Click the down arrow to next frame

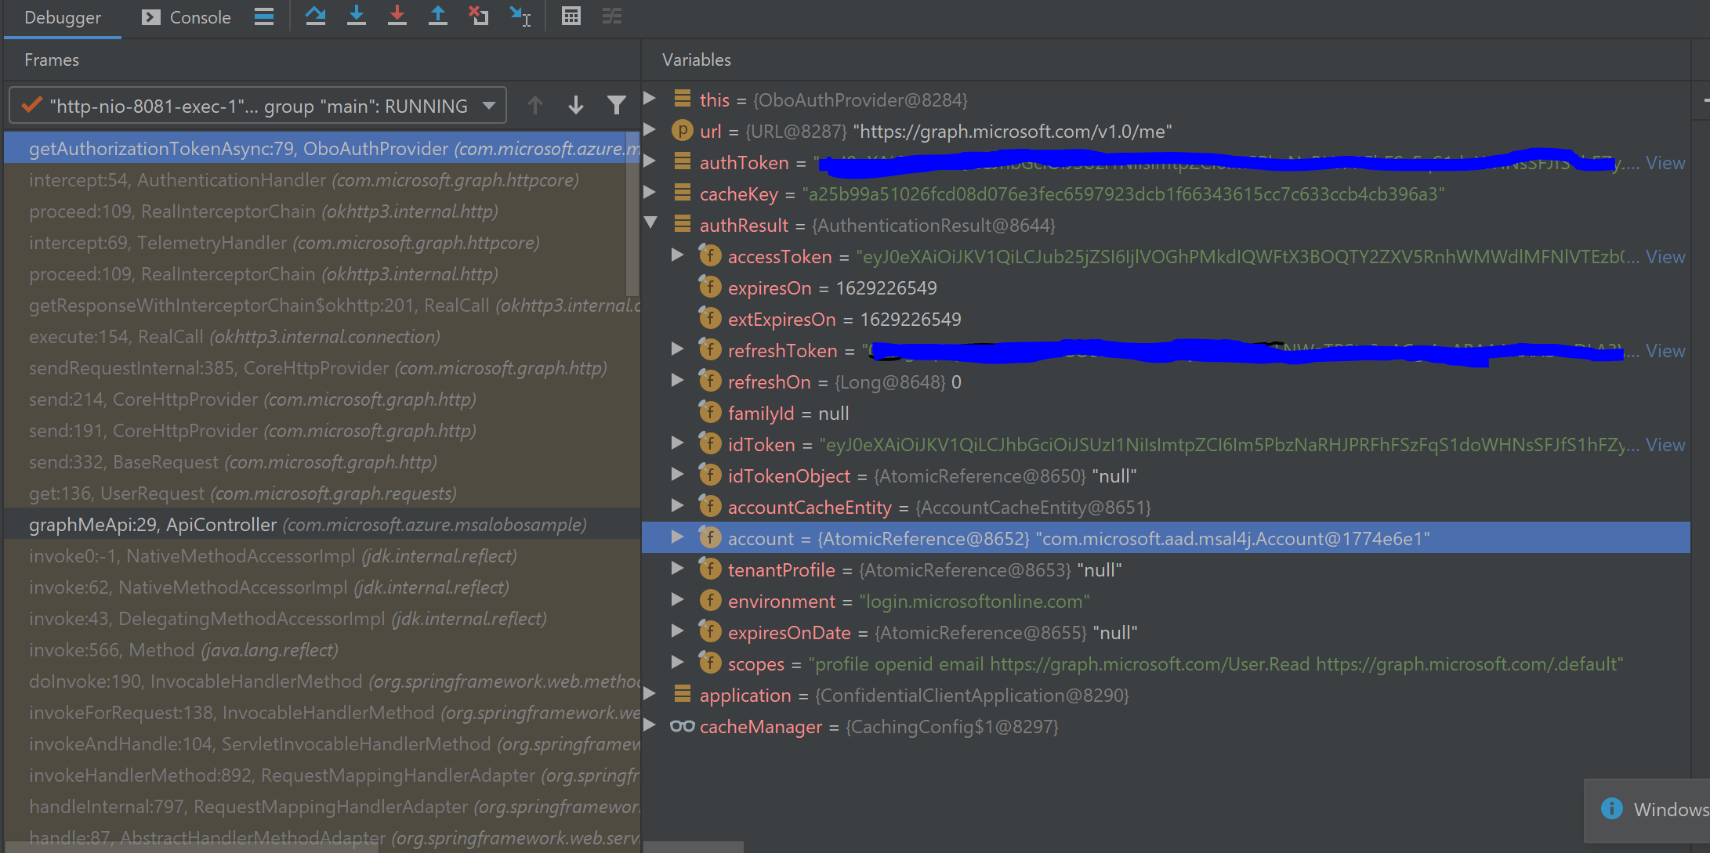point(575,104)
